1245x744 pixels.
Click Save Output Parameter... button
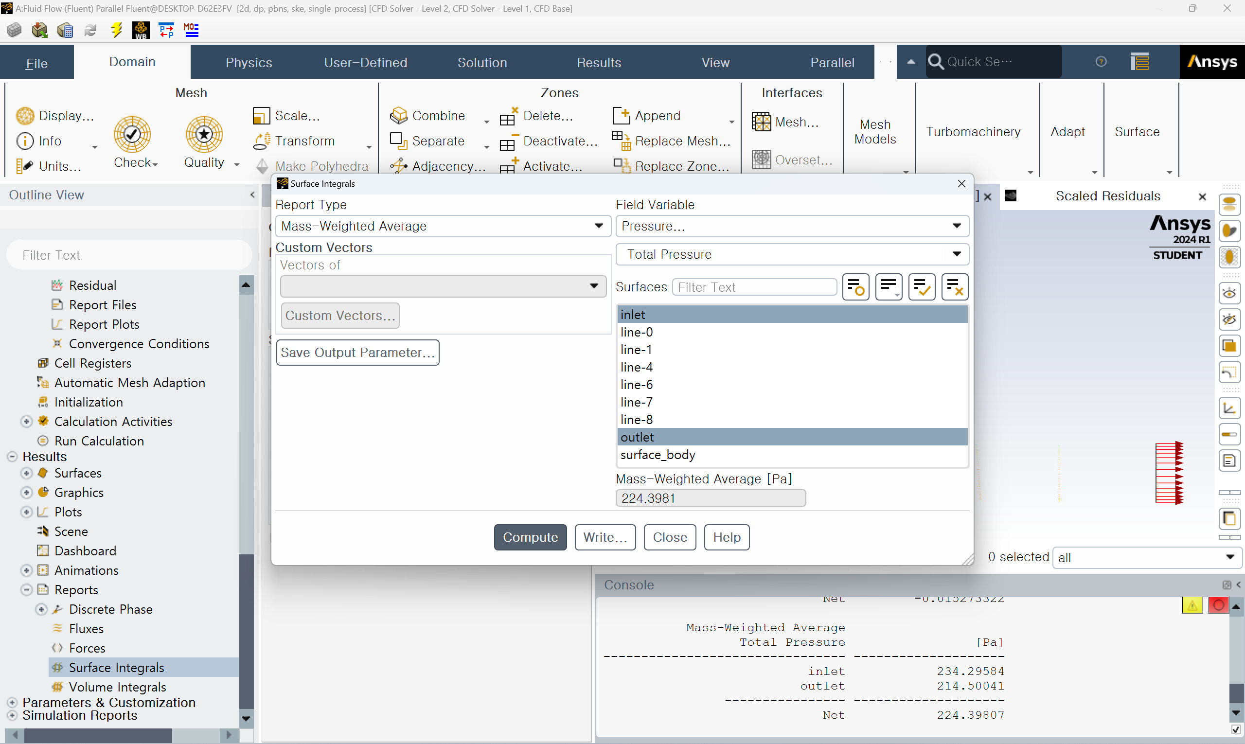click(357, 353)
